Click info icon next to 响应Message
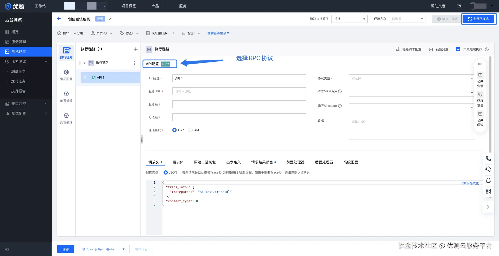The height and width of the screenshot is (256, 499). [x=340, y=106]
